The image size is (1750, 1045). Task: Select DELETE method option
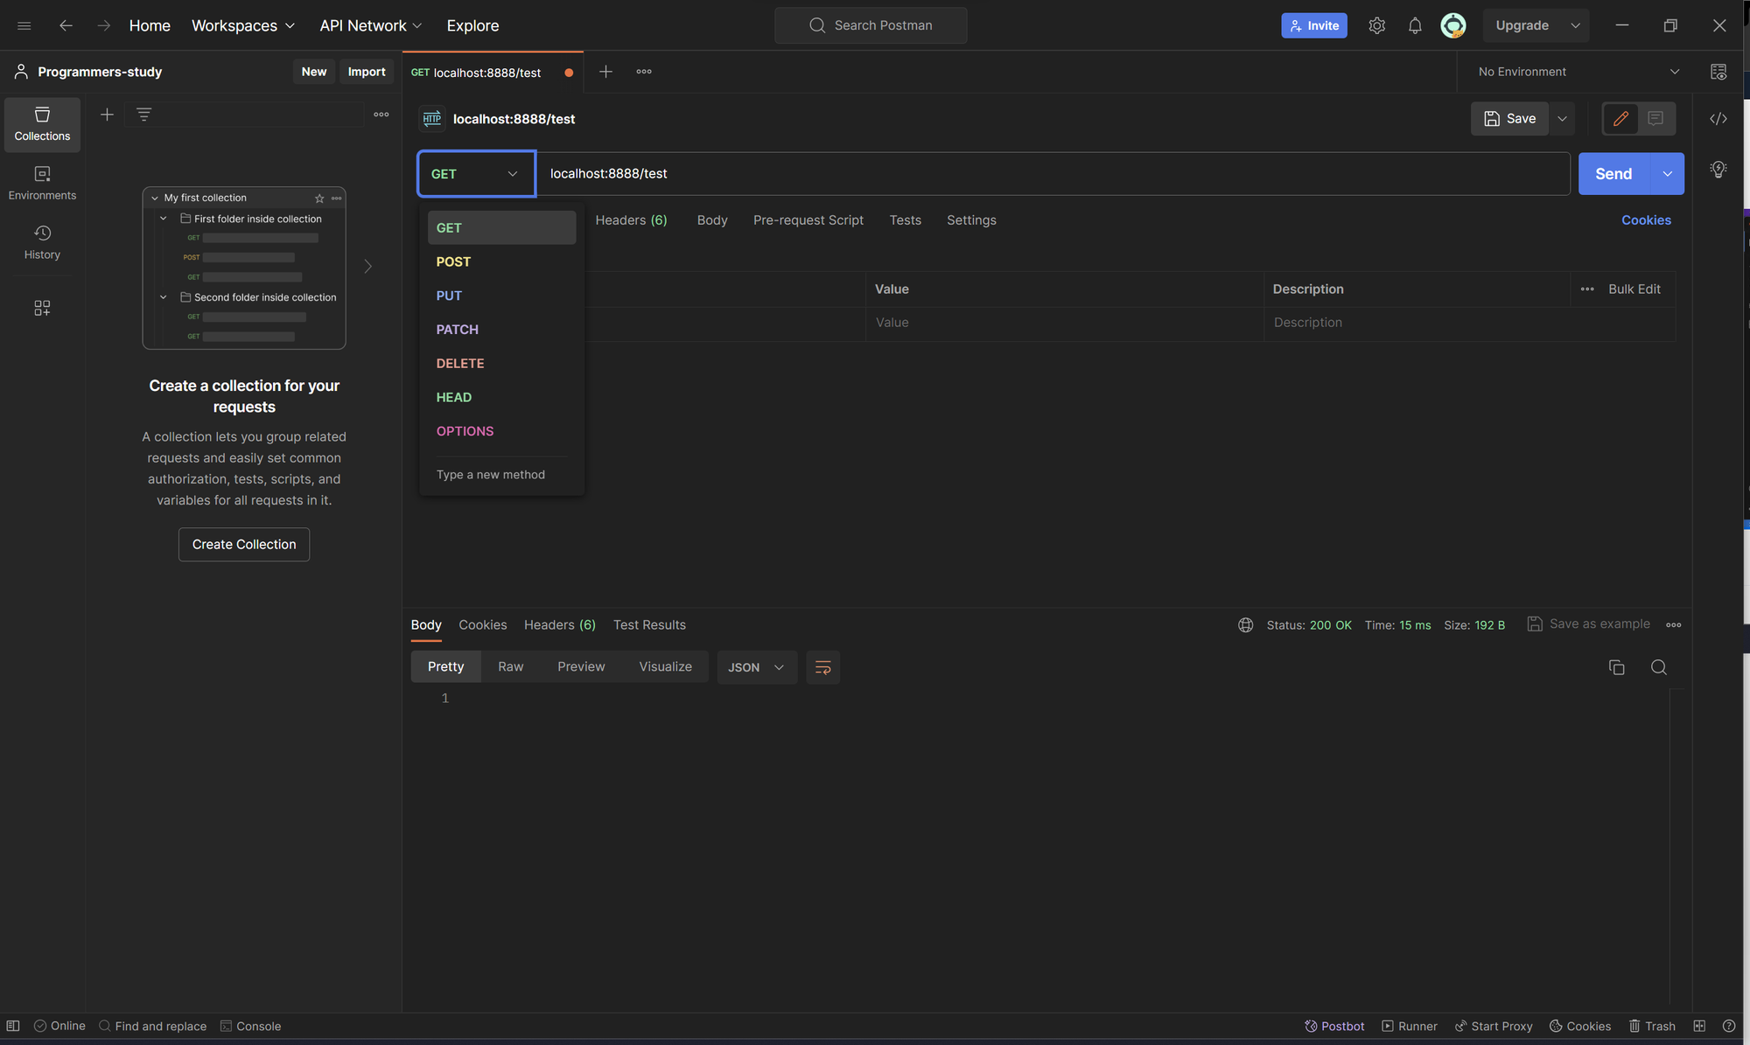pos(501,363)
